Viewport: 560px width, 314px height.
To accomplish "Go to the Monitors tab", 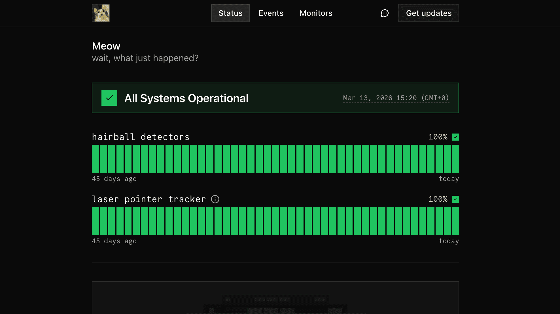I will pos(316,13).
